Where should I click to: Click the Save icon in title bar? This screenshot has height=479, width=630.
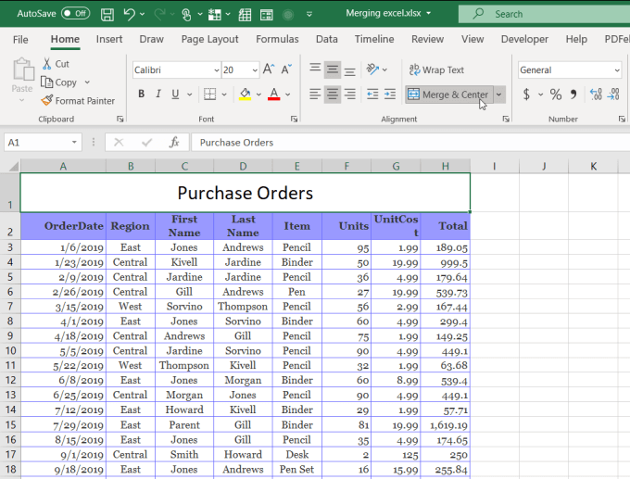coord(107,14)
